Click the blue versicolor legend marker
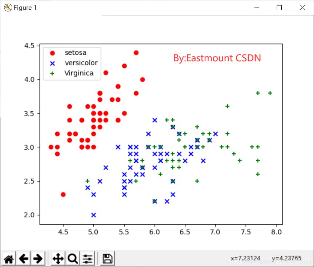 pos(52,63)
